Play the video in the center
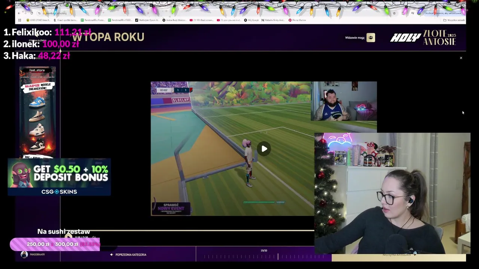This screenshot has width=479, height=269. pos(264,149)
